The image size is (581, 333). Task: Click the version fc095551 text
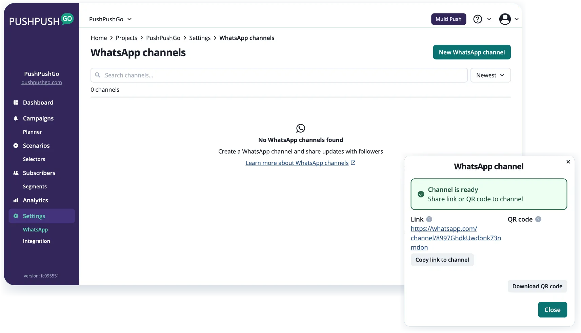(41, 276)
